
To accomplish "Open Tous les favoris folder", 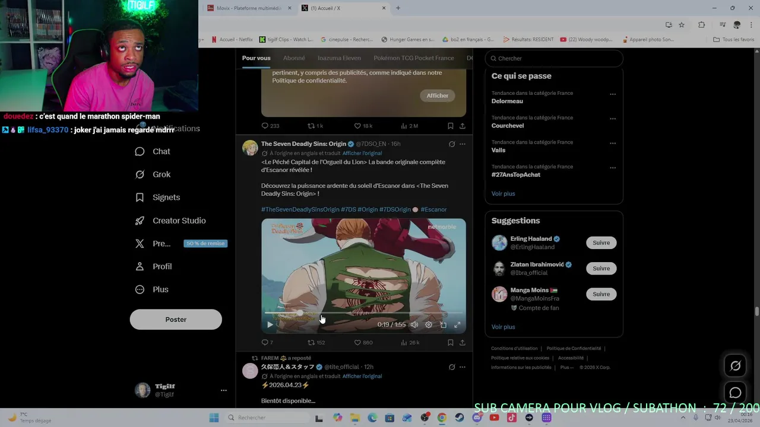I will (x=734, y=40).
